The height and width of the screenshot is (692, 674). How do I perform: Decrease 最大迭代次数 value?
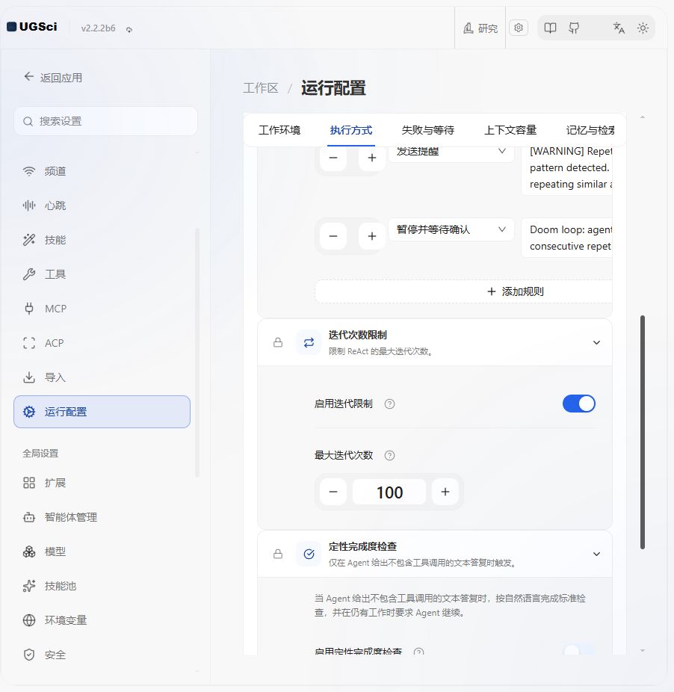pyautogui.click(x=333, y=492)
